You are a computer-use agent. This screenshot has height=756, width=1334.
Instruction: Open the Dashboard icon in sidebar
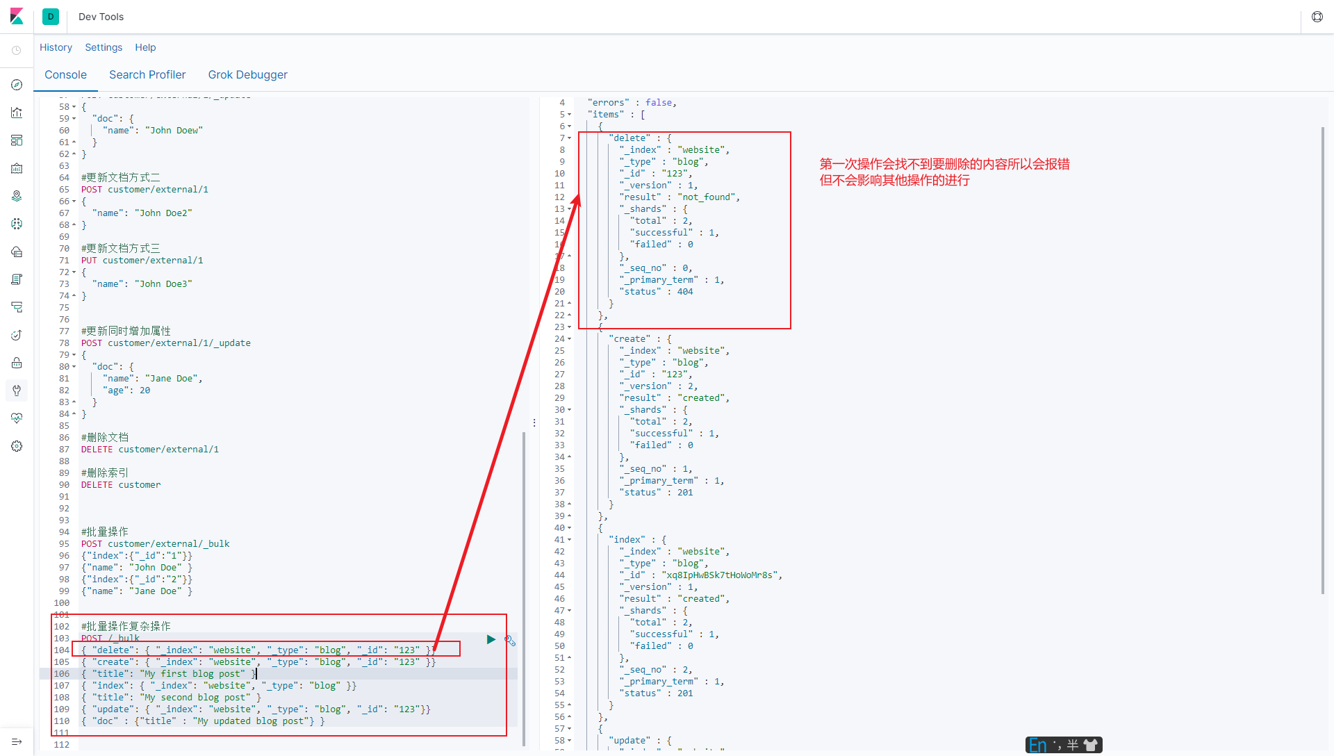[x=17, y=140]
